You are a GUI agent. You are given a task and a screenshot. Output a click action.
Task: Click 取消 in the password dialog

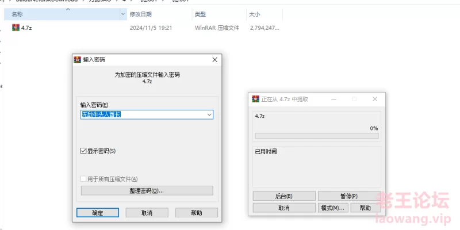pos(147,213)
